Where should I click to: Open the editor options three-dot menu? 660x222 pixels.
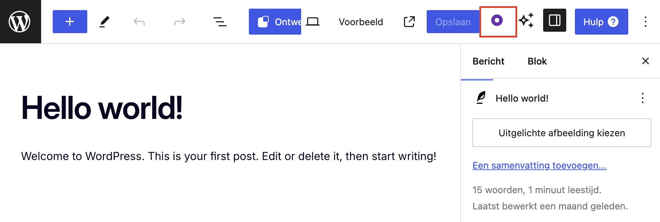coord(645,22)
